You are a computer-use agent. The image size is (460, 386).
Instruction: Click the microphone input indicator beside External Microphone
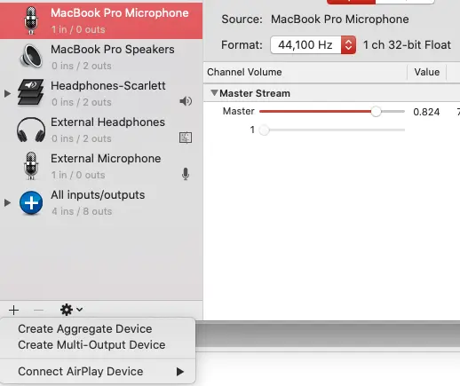pyautogui.click(x=186, y=174)
